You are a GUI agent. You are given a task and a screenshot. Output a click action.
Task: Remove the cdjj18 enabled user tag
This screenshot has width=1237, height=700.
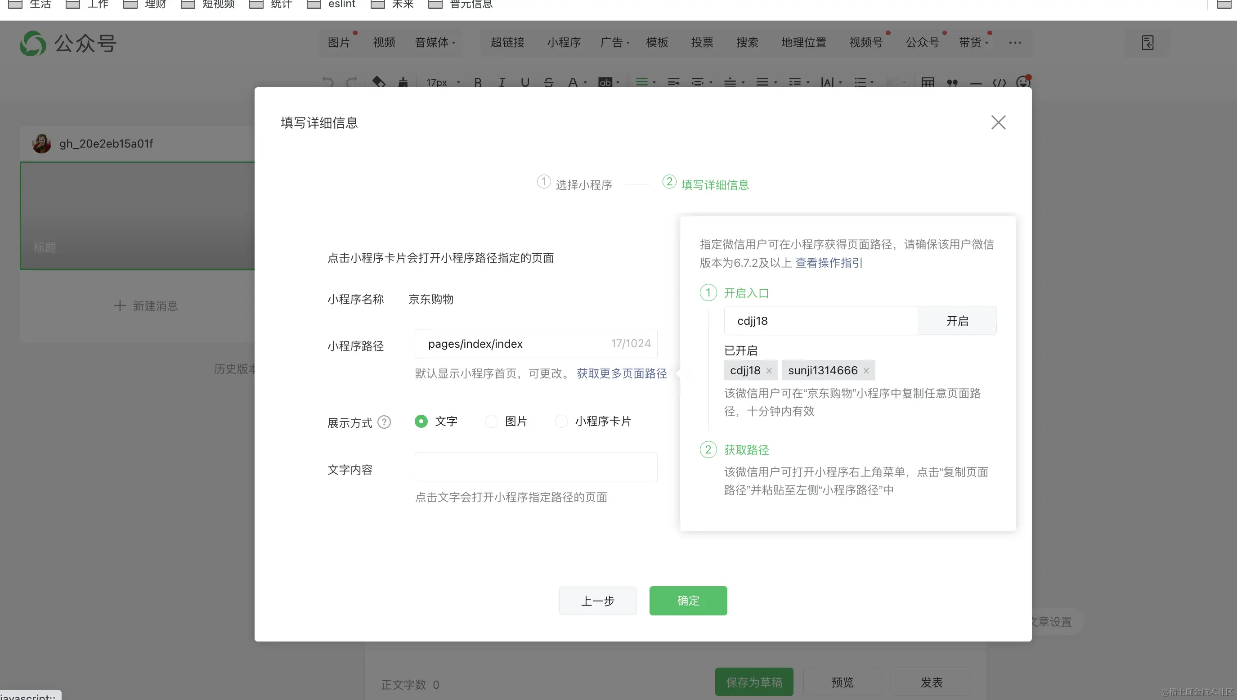tap(769, 371)
